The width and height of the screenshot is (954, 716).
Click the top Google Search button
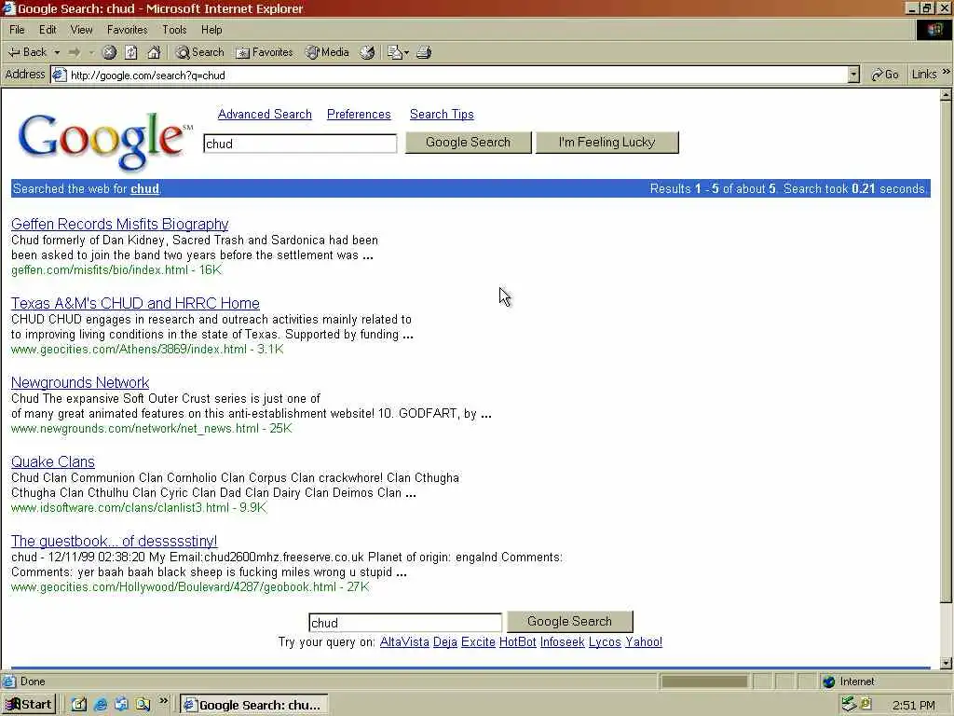(469, 143)
